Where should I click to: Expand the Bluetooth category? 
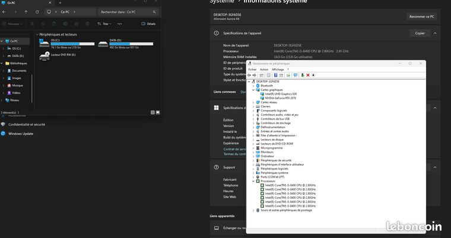(x=253, y=86)
